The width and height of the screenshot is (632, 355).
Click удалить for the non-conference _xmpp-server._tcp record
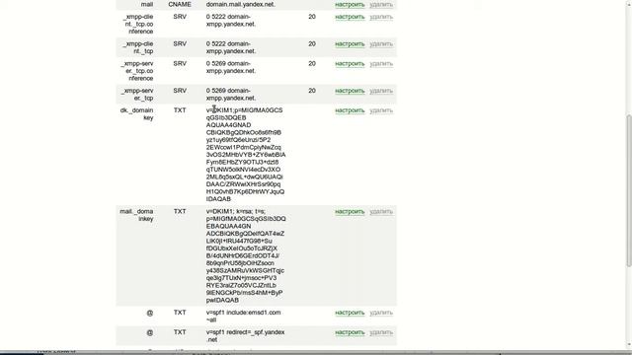coord(381,91)
